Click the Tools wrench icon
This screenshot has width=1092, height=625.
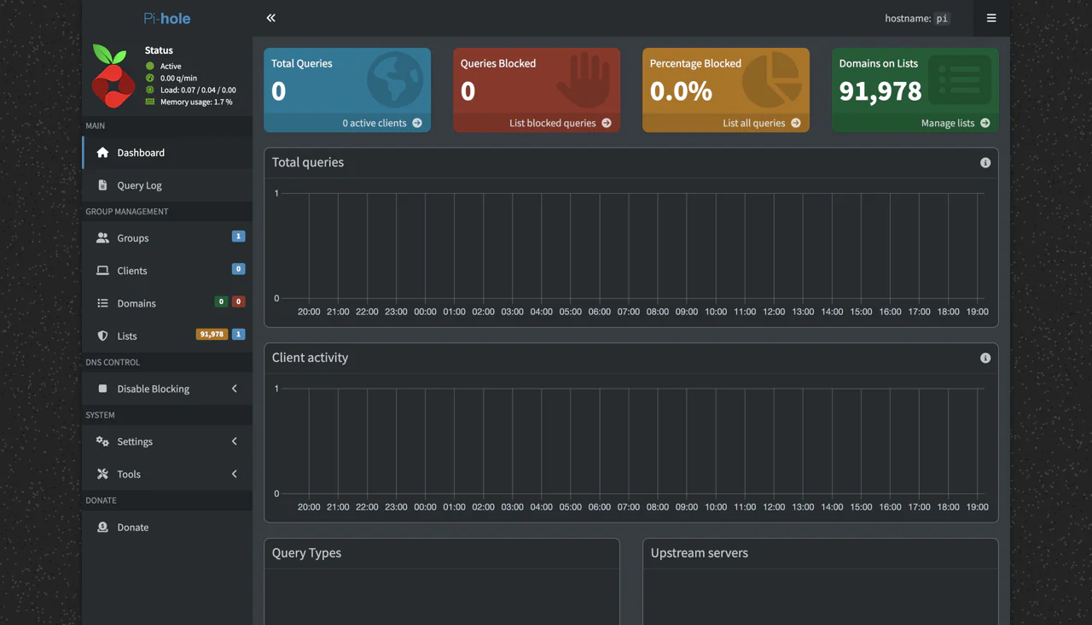102,474
